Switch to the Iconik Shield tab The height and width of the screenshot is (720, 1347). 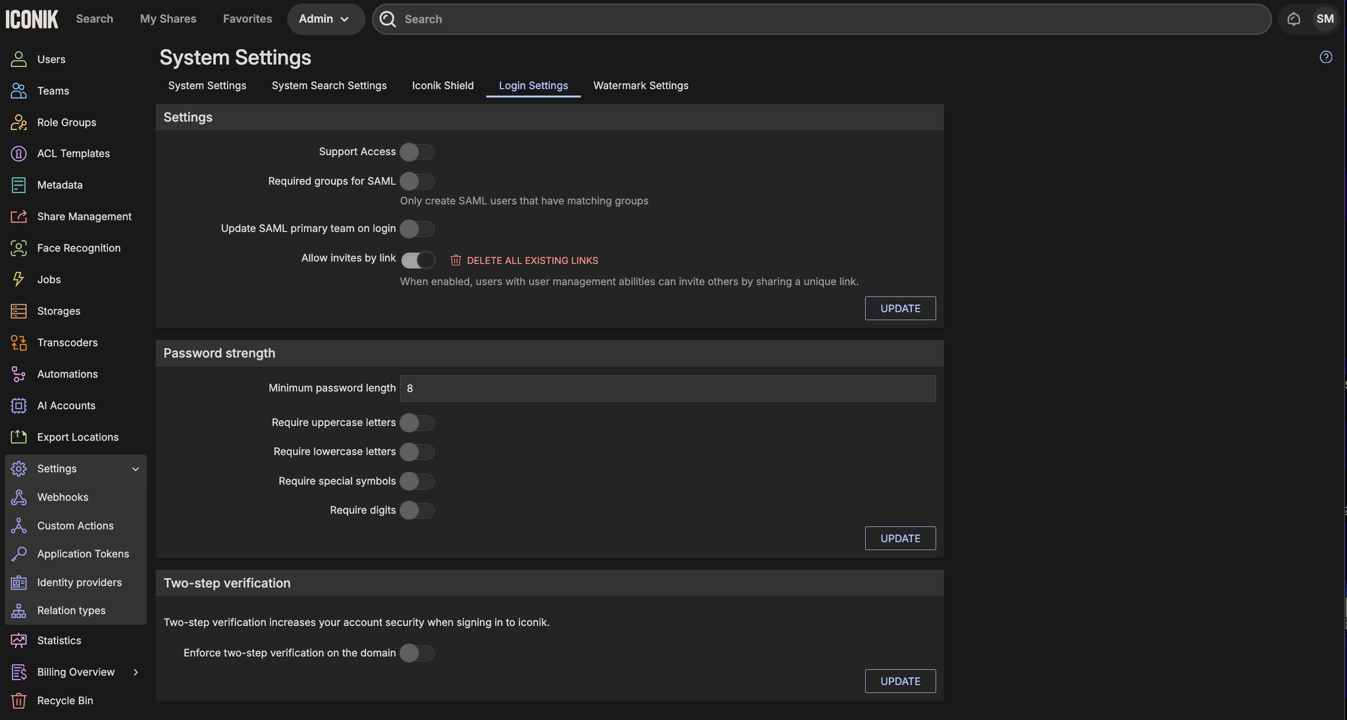click(442, 86)
